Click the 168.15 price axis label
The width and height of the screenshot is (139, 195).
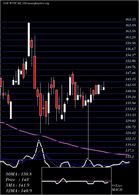click(130, 19)
